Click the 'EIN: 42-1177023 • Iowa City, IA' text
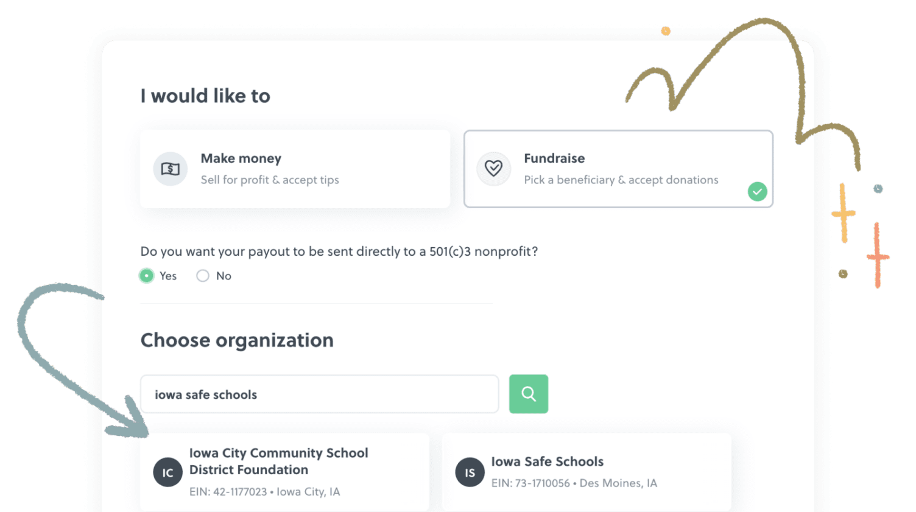This screenshot has height=512, width=916. 264,491
